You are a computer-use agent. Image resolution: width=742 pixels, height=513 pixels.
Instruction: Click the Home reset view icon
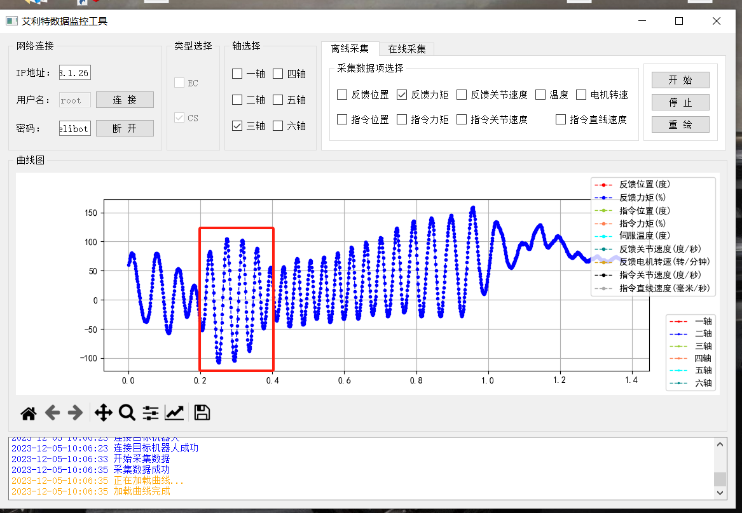click(29, 413)
